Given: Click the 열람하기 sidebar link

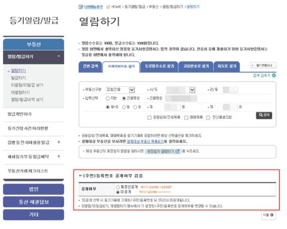Looking at the screenshot, I should 18,70.
